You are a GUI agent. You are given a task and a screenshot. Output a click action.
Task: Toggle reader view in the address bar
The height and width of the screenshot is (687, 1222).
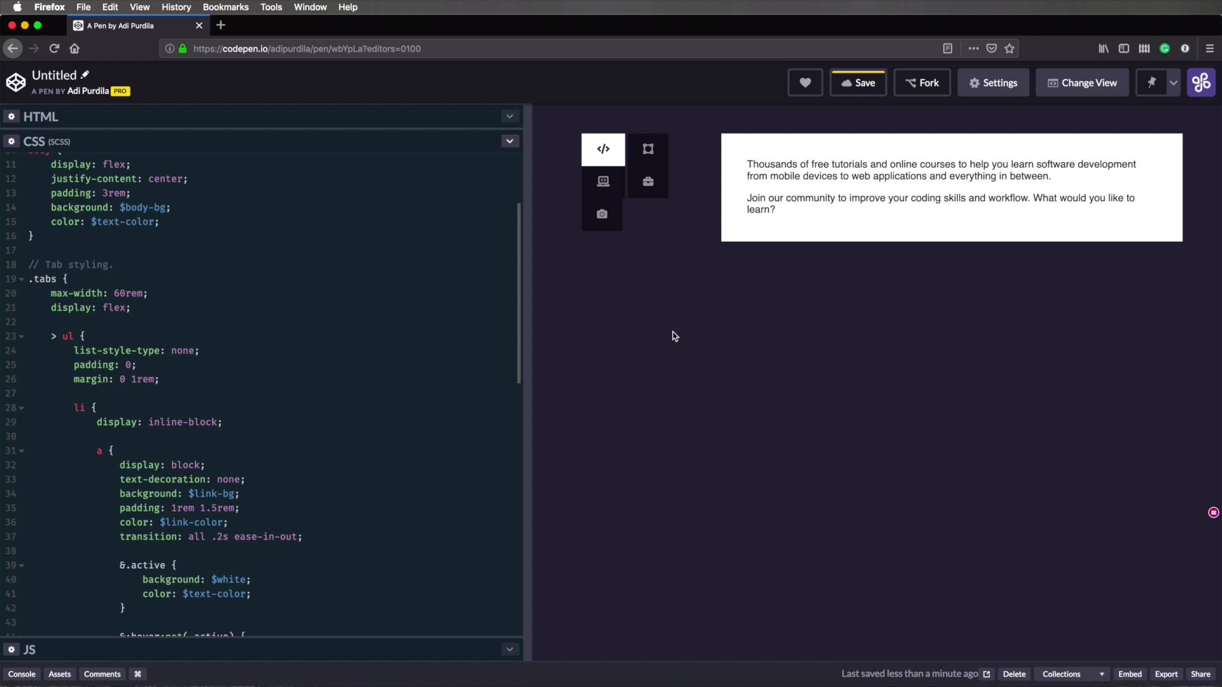point(948,48)
